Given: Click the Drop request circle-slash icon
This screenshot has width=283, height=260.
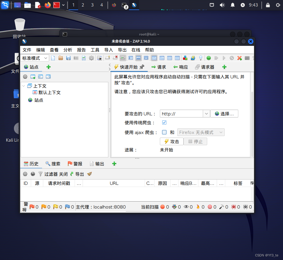Looking at the screenshot, I should [x=232, y=58].
